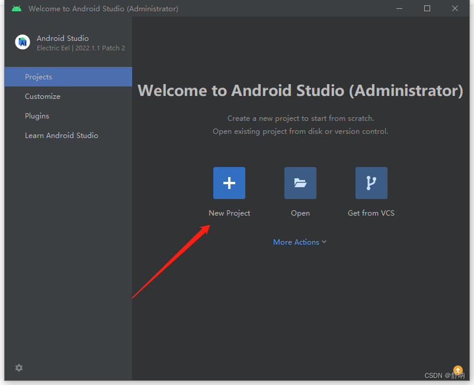
Task: Click 'Open existing project from disk or version control.' text
Action: 300,131
